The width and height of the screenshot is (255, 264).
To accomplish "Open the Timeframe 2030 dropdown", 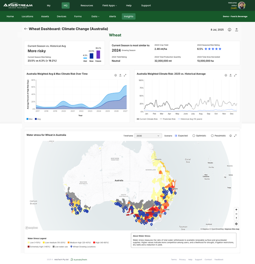I will [148, 136].
